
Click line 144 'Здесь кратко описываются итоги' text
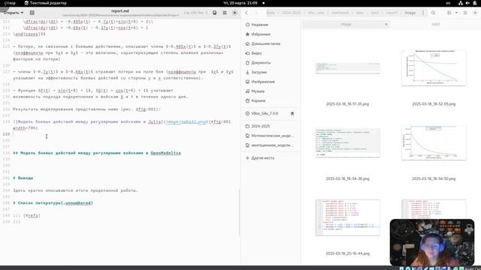click(75, 190)
